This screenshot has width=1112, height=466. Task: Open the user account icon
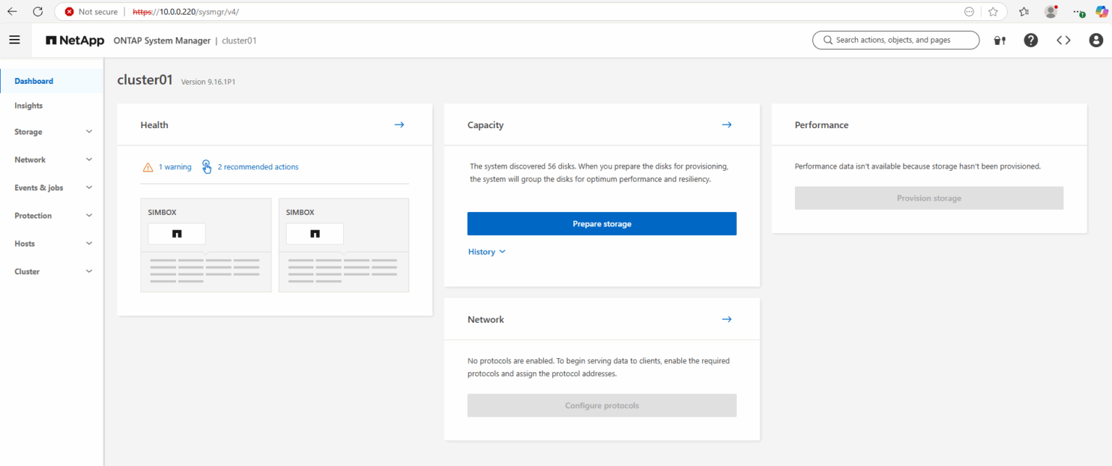coord(1095,40)
